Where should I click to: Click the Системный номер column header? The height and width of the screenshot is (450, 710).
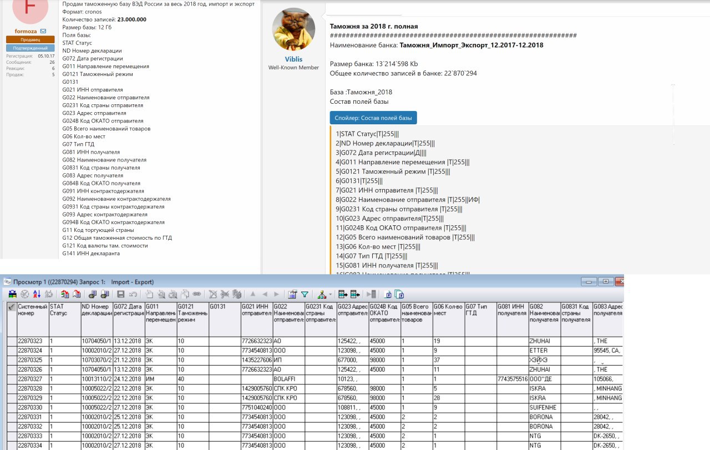point(32,319)
